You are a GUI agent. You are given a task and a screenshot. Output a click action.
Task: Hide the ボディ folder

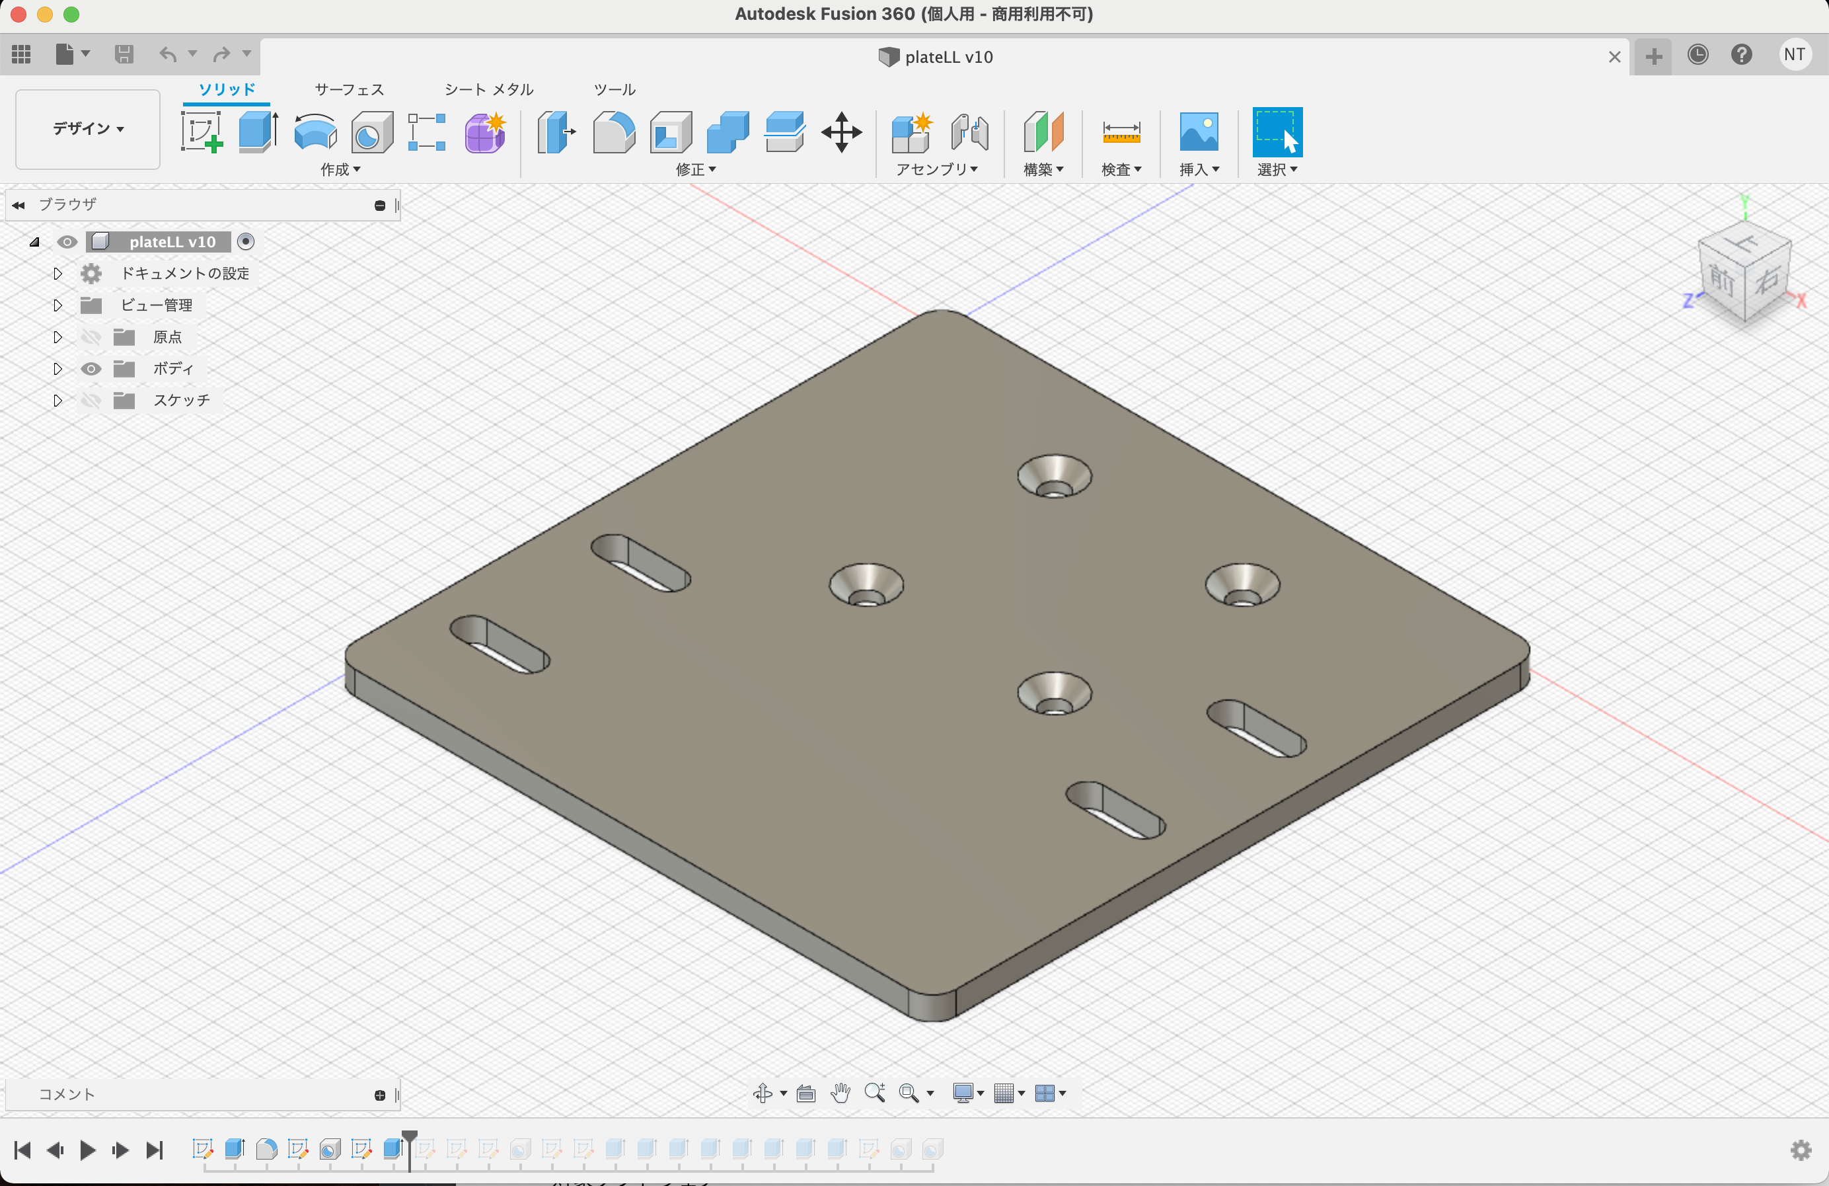(91, 369)
